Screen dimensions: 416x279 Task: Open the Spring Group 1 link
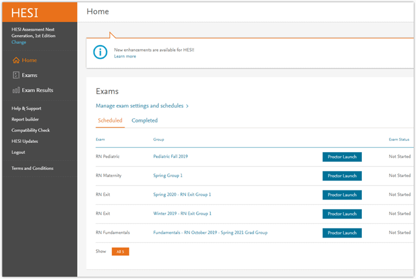pos(168,176)
